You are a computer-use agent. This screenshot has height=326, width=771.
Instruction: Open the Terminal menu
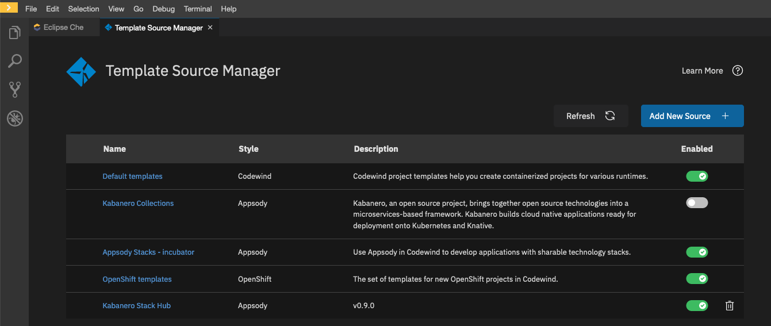pos(198,9)
